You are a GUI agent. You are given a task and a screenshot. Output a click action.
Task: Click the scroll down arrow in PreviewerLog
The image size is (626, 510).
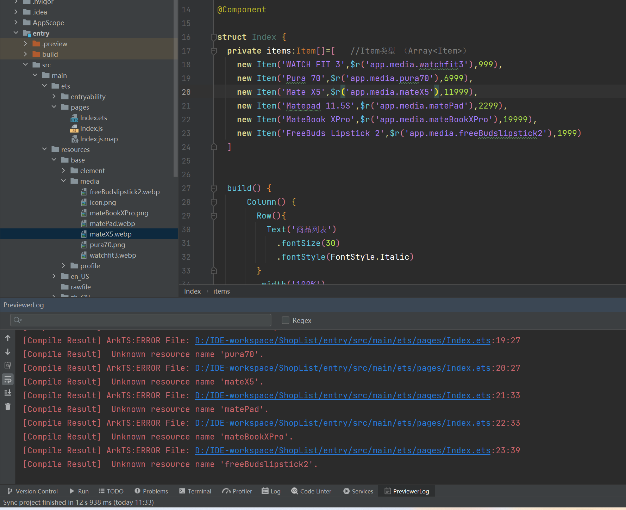tap(8, 352)
